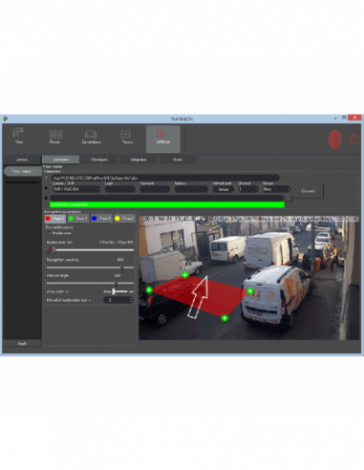Viewport: 364px width, 470px height.
Task: Select the file source radio button
Action: [46, 198]
